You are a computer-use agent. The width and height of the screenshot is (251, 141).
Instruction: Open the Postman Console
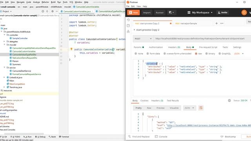tap(161, 137)
